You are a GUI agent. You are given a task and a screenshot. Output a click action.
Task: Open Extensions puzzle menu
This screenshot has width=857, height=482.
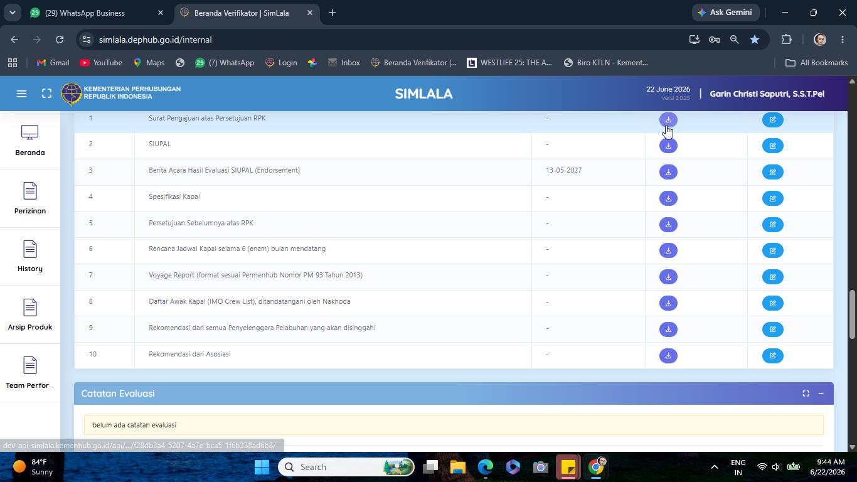pyautogui.click(x=787, y=40)
